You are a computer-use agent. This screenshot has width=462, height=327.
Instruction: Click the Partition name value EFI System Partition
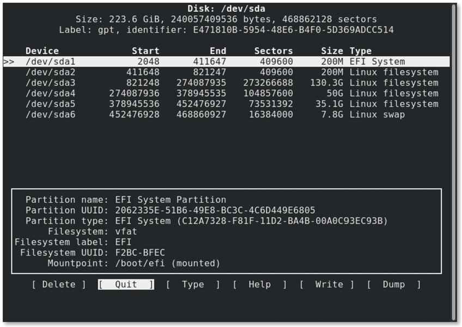[x=171, y=199]
